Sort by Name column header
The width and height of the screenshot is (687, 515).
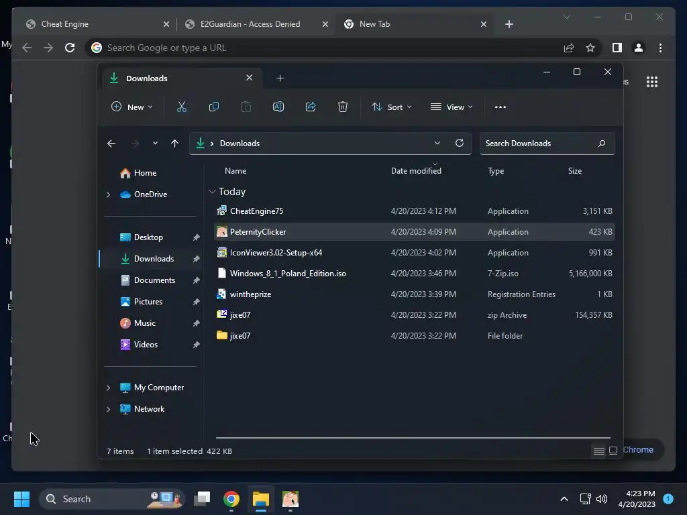coord(235,171)
